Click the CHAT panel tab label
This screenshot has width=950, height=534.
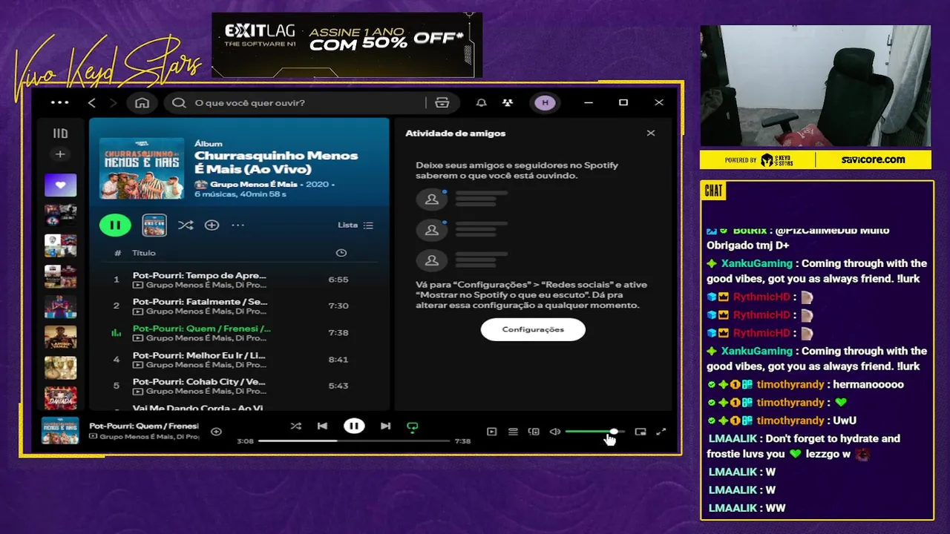(713, 191)
